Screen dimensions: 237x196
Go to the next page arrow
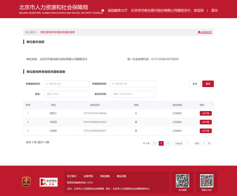(x=168, y=143)
